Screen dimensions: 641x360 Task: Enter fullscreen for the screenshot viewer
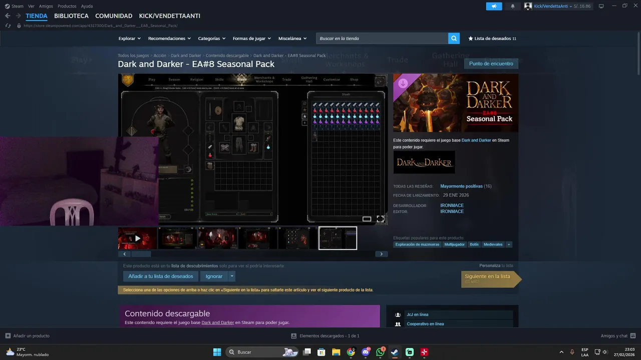pyautogui.click(x=380, y=218)
